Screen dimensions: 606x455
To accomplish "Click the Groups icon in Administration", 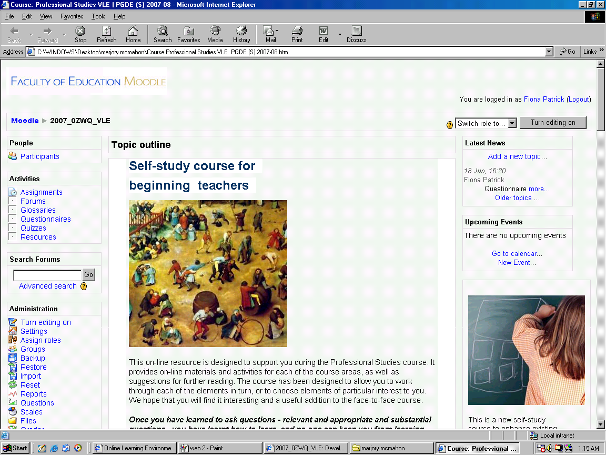I will click(x=13, y=349).
